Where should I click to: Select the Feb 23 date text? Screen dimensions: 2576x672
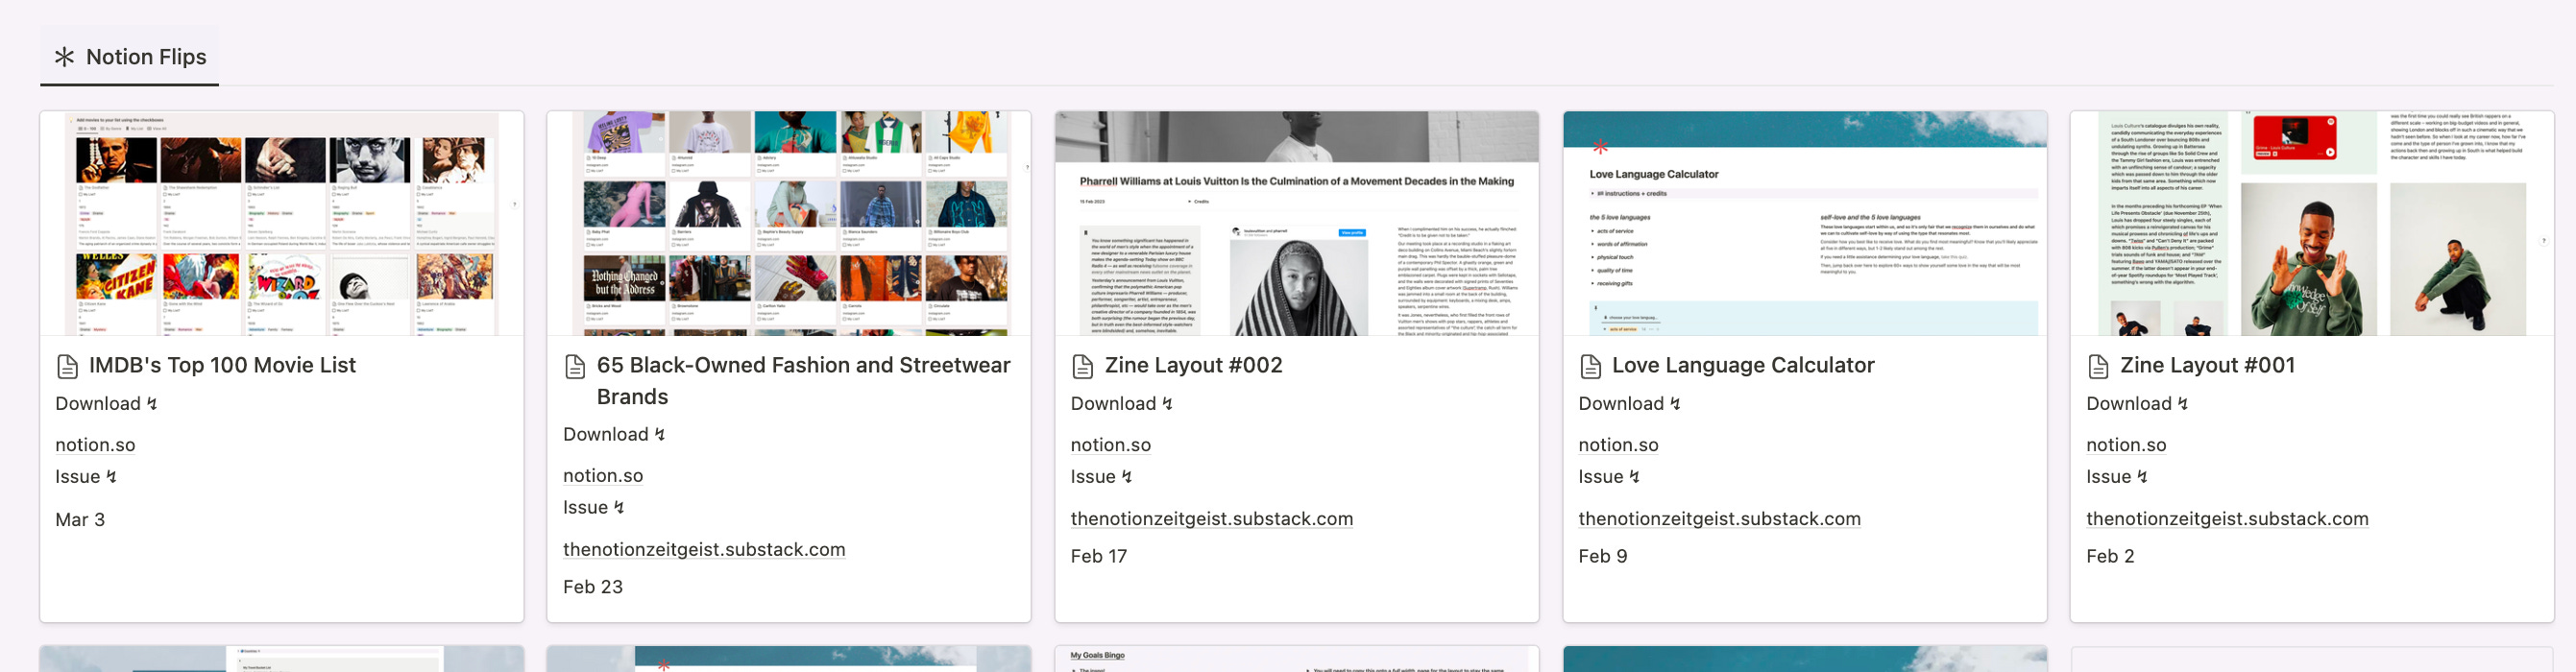pos(593,587)
